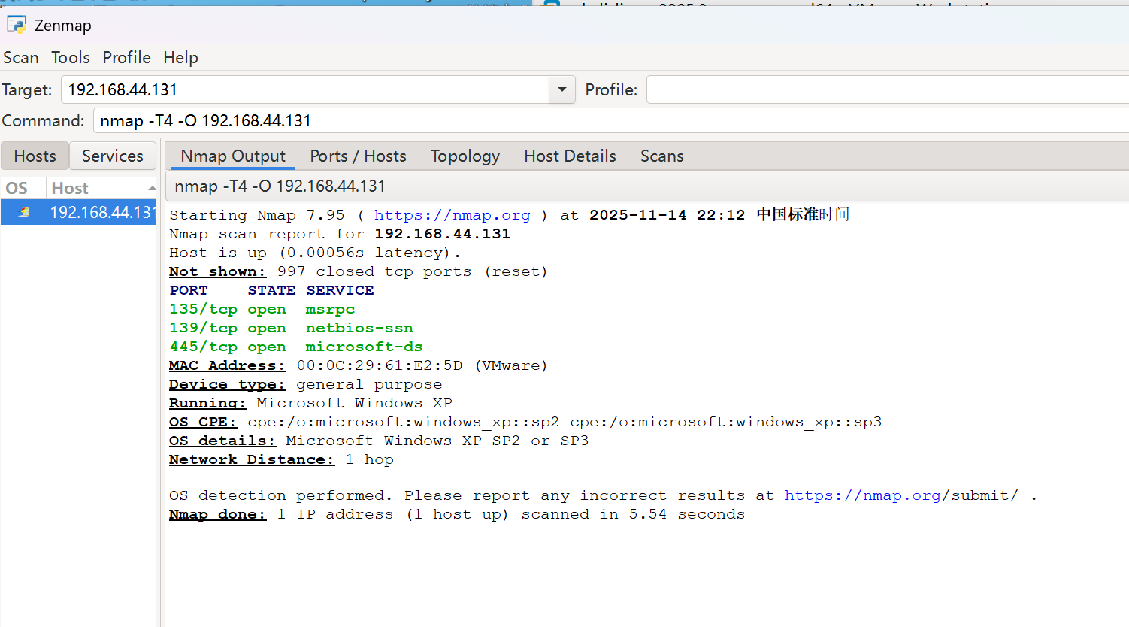Open the Help menu
Image resolution: width=1129 pixels, height=627 pixels.
pyautogui.click(x=180, y=57)
